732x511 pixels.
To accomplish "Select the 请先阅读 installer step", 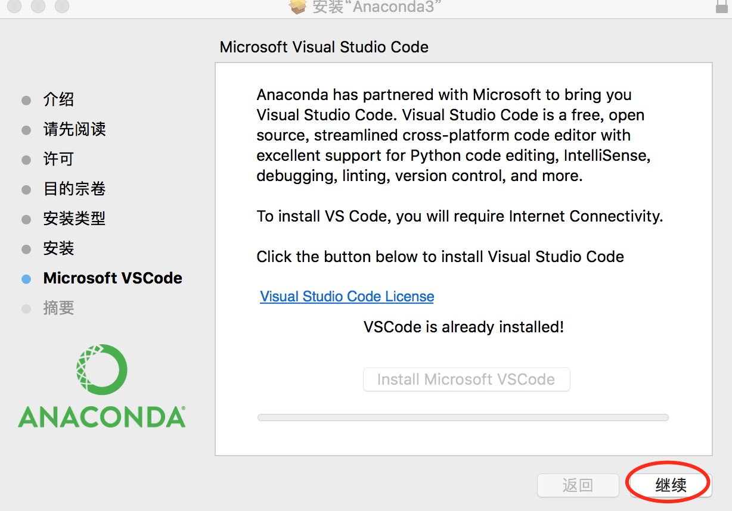I will pyautogui.click(x=75, y=129).
